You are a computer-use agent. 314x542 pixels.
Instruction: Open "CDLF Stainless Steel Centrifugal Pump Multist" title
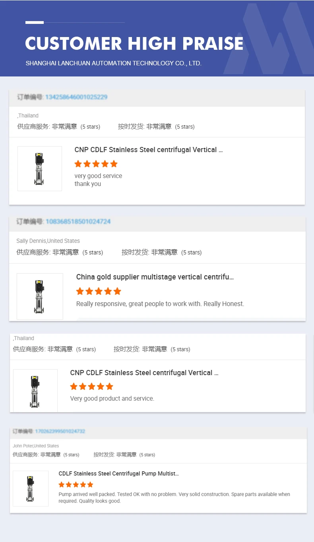point(118,474)
